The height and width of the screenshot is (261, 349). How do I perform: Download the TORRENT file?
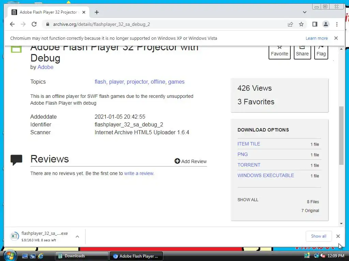click(x=249, y=165)
